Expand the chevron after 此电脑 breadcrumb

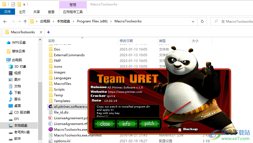(53, 21)
